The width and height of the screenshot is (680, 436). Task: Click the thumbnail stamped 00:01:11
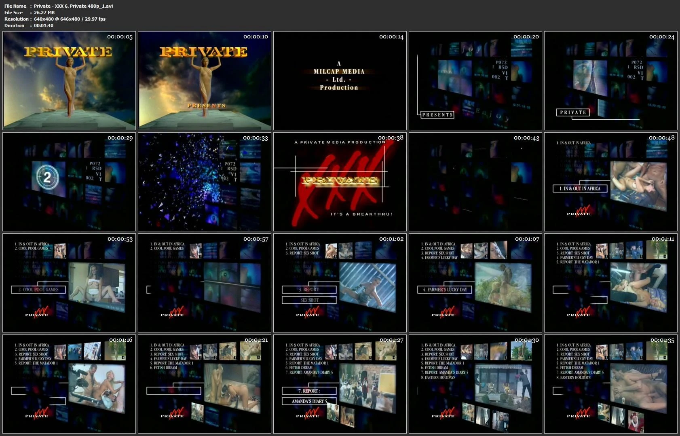tap(611, 283)
